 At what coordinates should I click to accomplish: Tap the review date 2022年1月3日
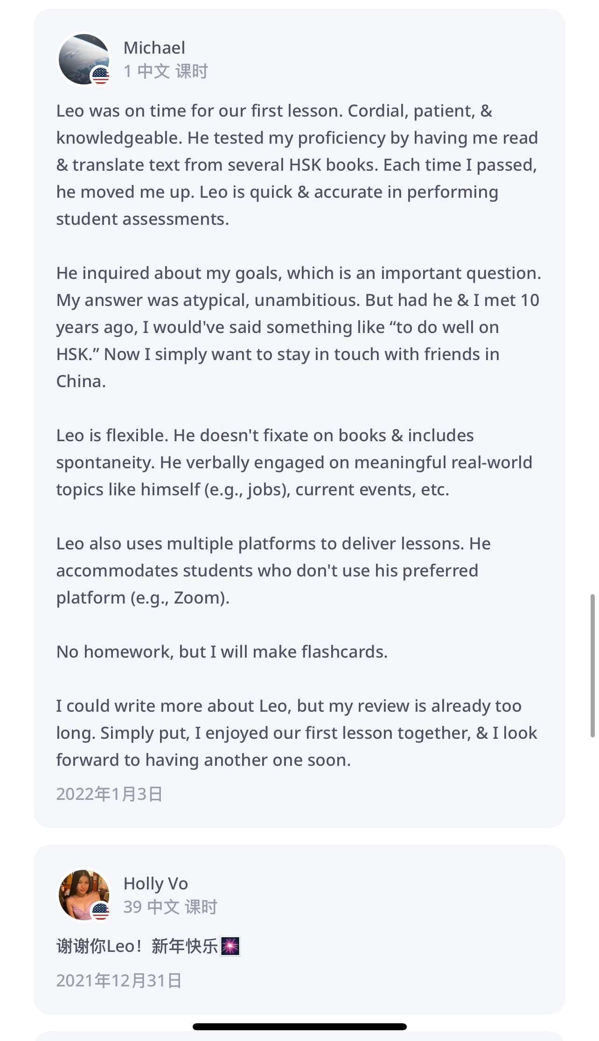(109, 794)
